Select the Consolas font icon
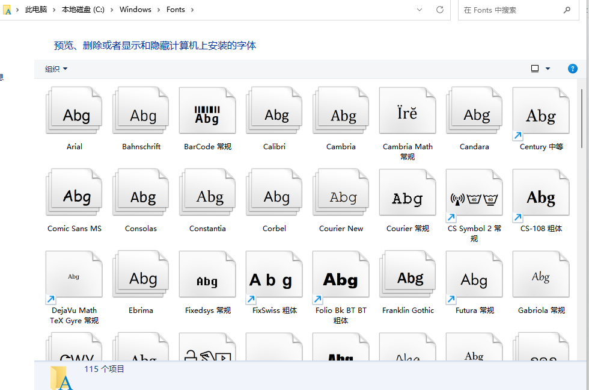The height and width of the screenshot is (390, 589). pyautogui.click(x=141, y=192)
